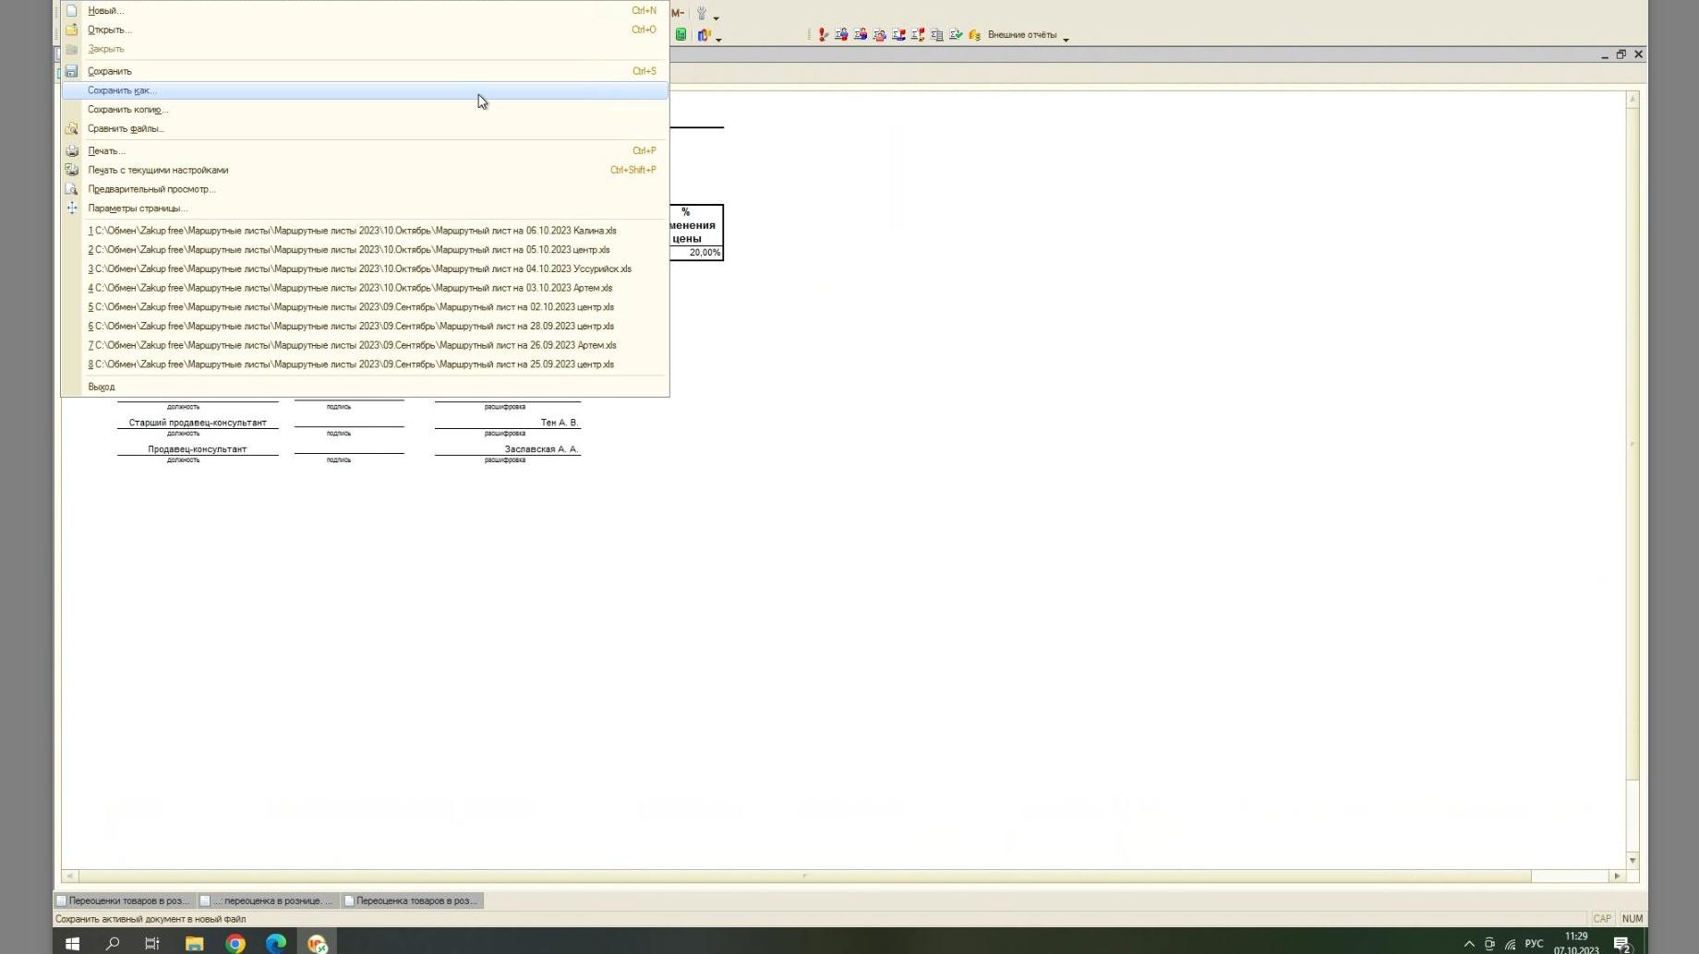Screen dimensions: 1699x954
Task: Launch Microsoft Edge from the taskbar
Action: (x=276, y=943)
